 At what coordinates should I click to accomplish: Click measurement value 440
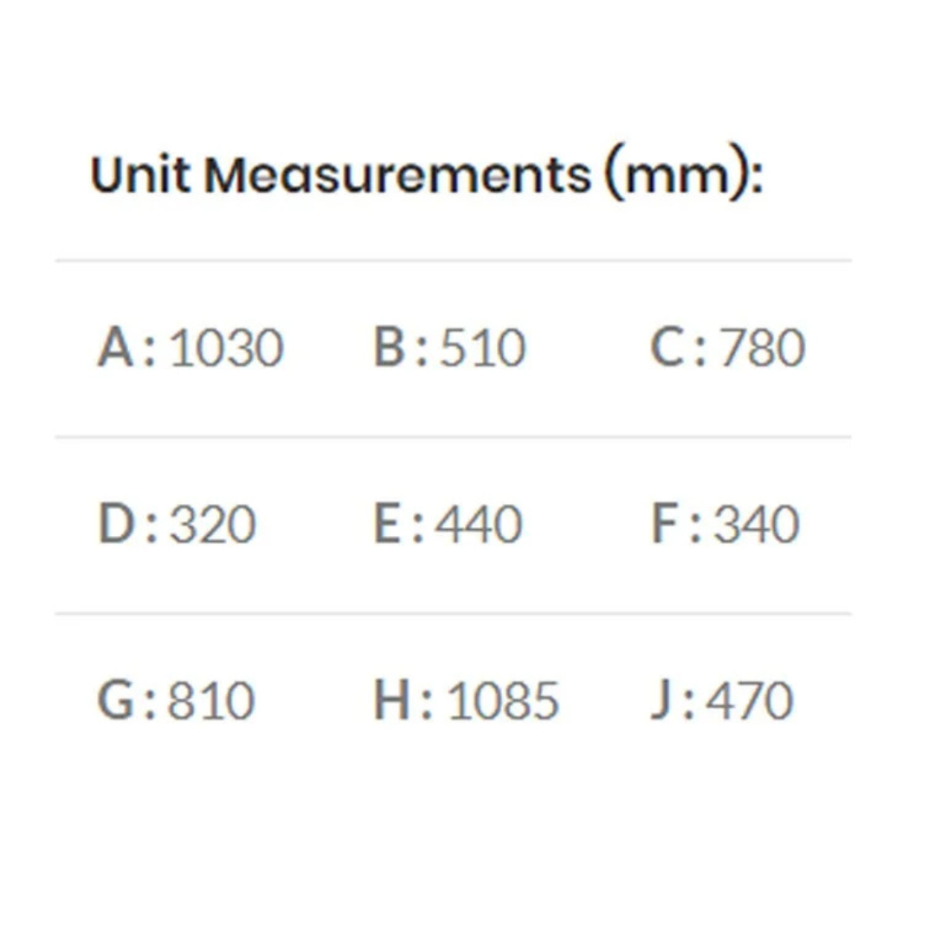(479, 526)
